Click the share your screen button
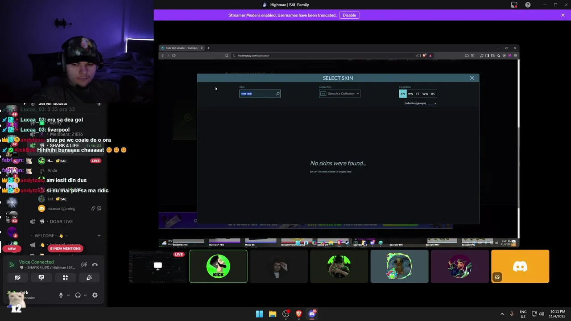 point(41,277)
